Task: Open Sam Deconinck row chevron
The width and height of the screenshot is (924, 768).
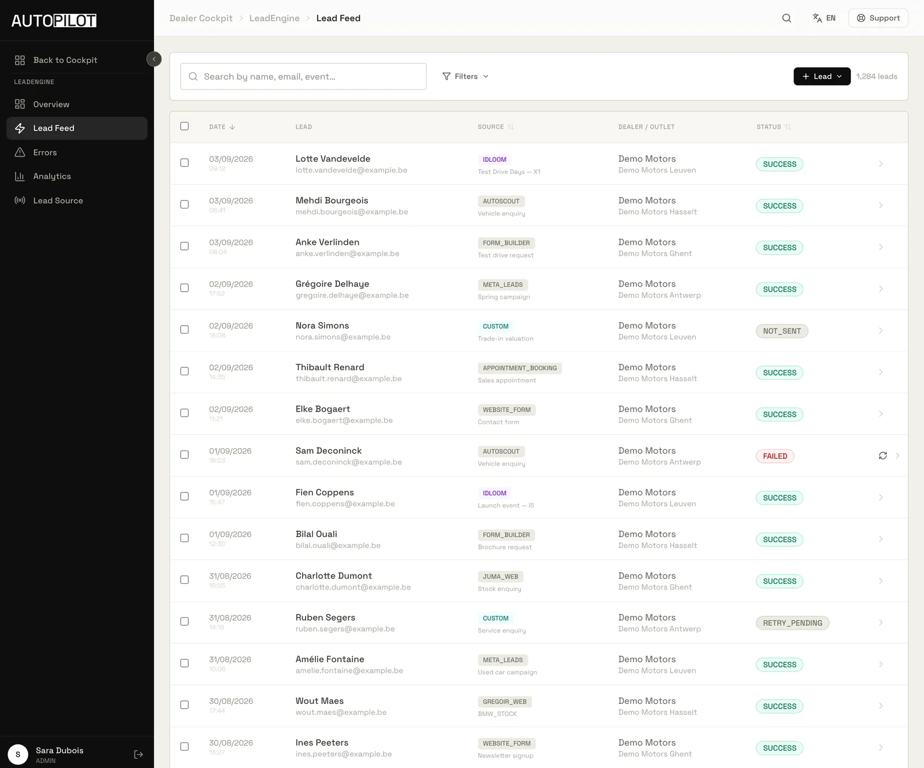Action: coord(897,456)
